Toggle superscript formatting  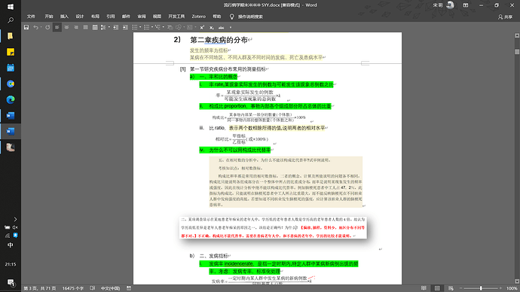click(202, 28)
